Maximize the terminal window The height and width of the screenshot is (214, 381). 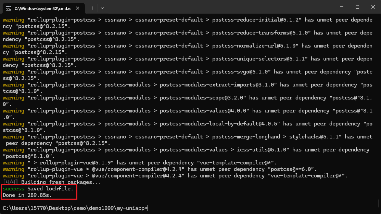(x=357, y=7)
